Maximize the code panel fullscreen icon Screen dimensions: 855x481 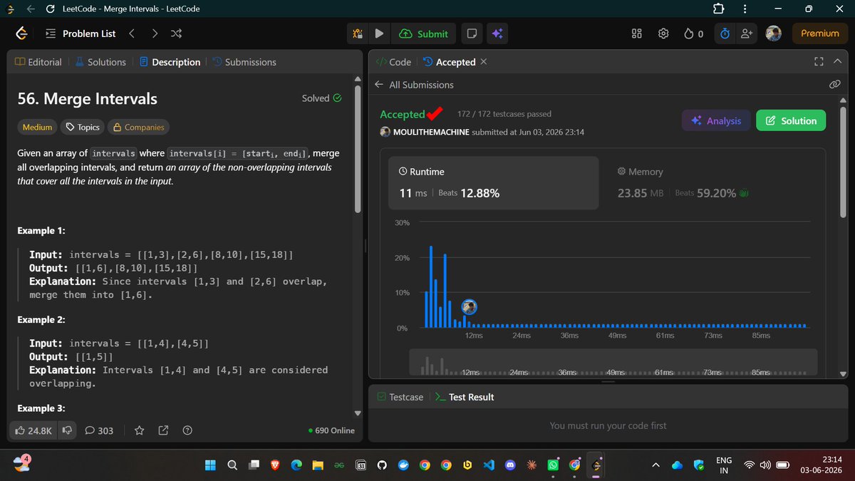[819, 62]
